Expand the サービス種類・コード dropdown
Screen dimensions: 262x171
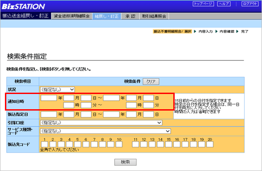(105, 131)
